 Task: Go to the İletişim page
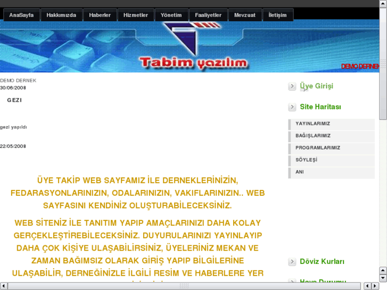tap(278, 15)
